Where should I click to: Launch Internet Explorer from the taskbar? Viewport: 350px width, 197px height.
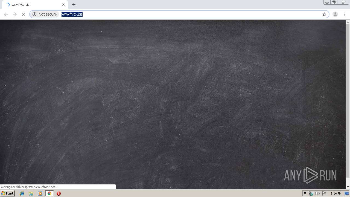(x=22, y=193)
